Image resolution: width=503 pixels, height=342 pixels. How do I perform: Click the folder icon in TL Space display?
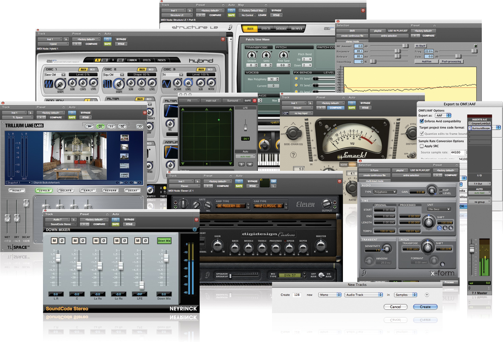click(135, 183)
